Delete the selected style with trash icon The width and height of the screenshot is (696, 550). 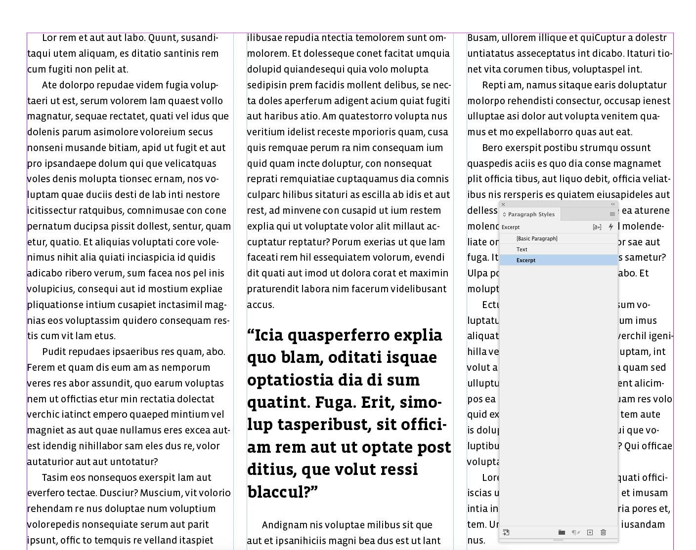[603, 532]
